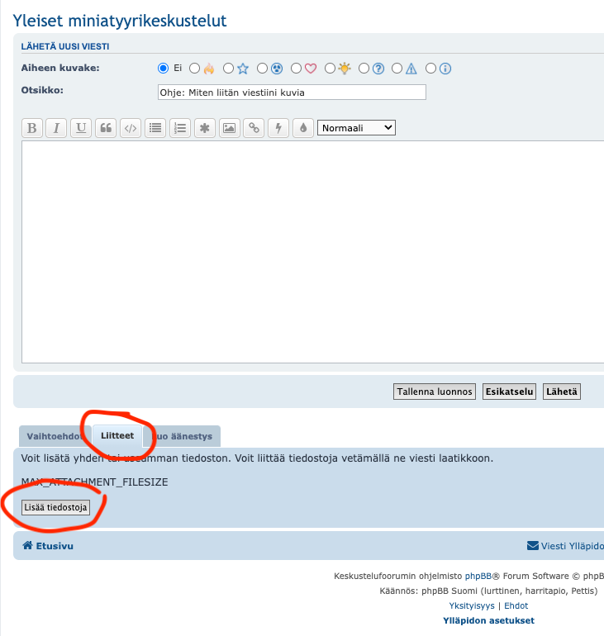
Task: Open the Vaihtoehdot tab
Action: [x=55, y=436]
